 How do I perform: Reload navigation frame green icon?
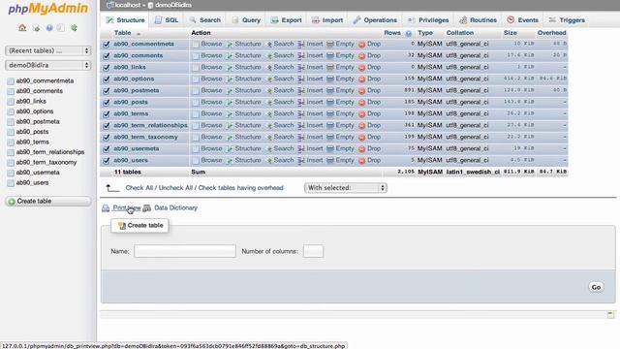tap(74, 28)
